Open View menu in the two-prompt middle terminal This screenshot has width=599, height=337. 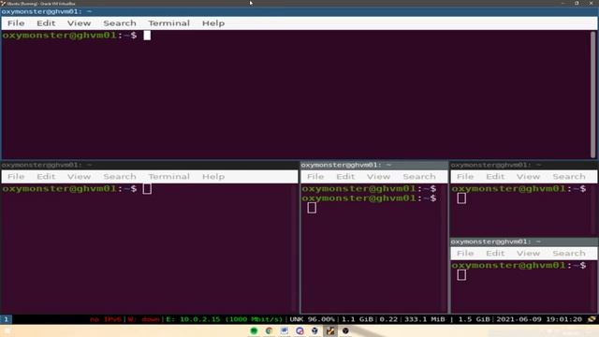(x=378, y=177)
